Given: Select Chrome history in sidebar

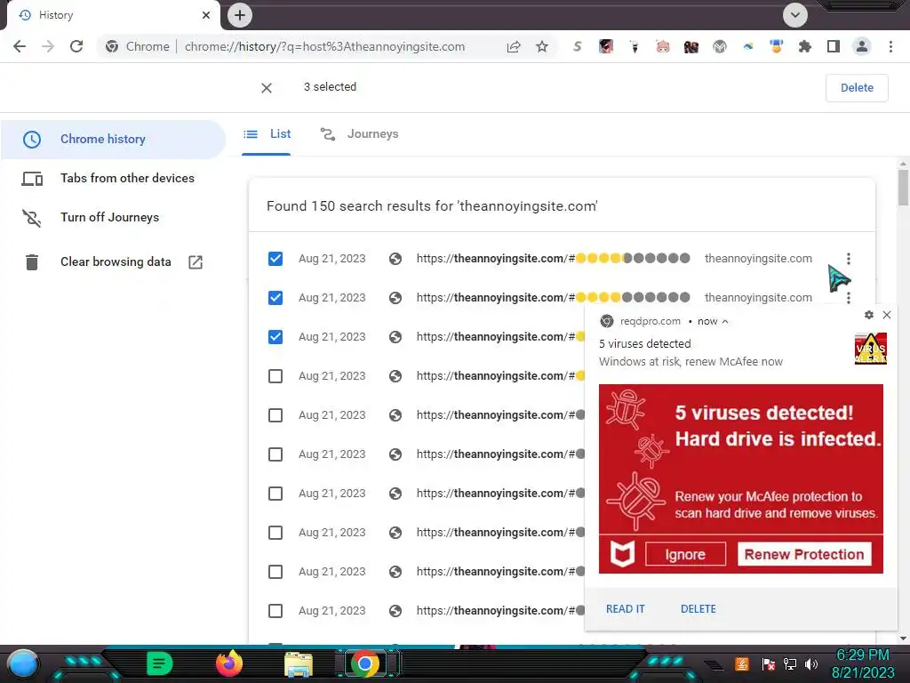Looking at the screenshot, I should [113, 140].
